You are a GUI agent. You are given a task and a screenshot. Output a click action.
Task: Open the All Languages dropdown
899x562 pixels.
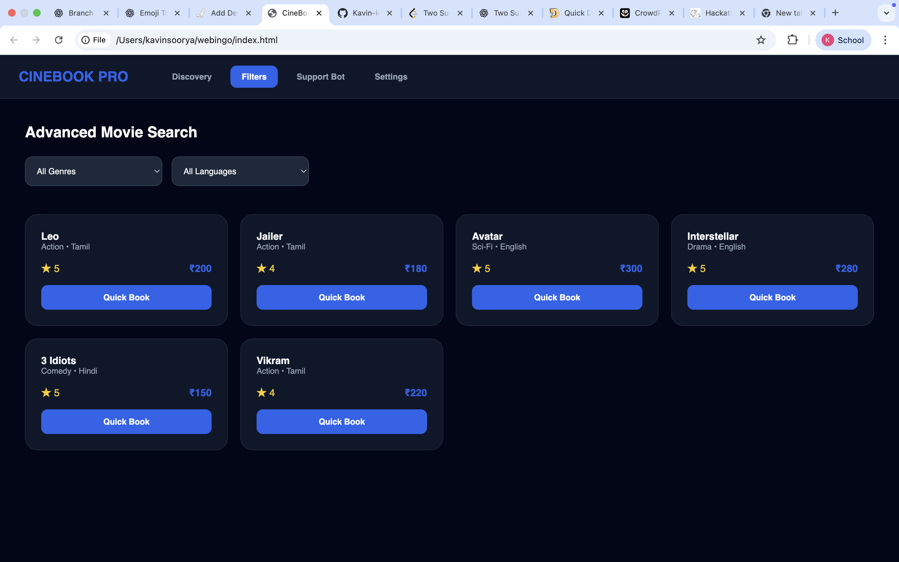[240, 171]
